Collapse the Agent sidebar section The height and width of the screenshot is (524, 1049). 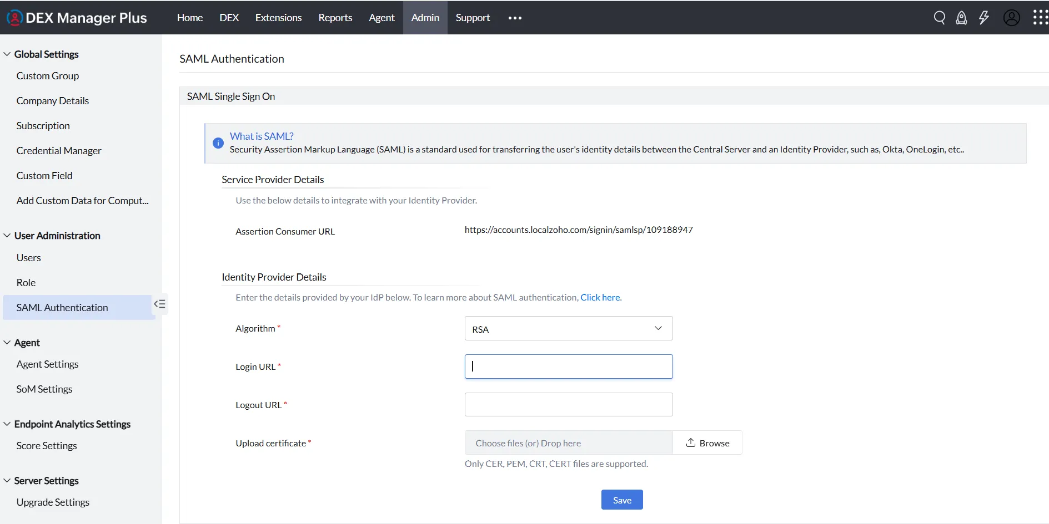(x=7, y=343)
